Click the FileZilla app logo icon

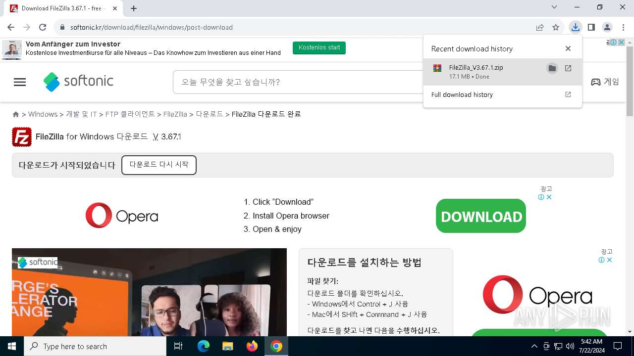[x=22, y=137]
